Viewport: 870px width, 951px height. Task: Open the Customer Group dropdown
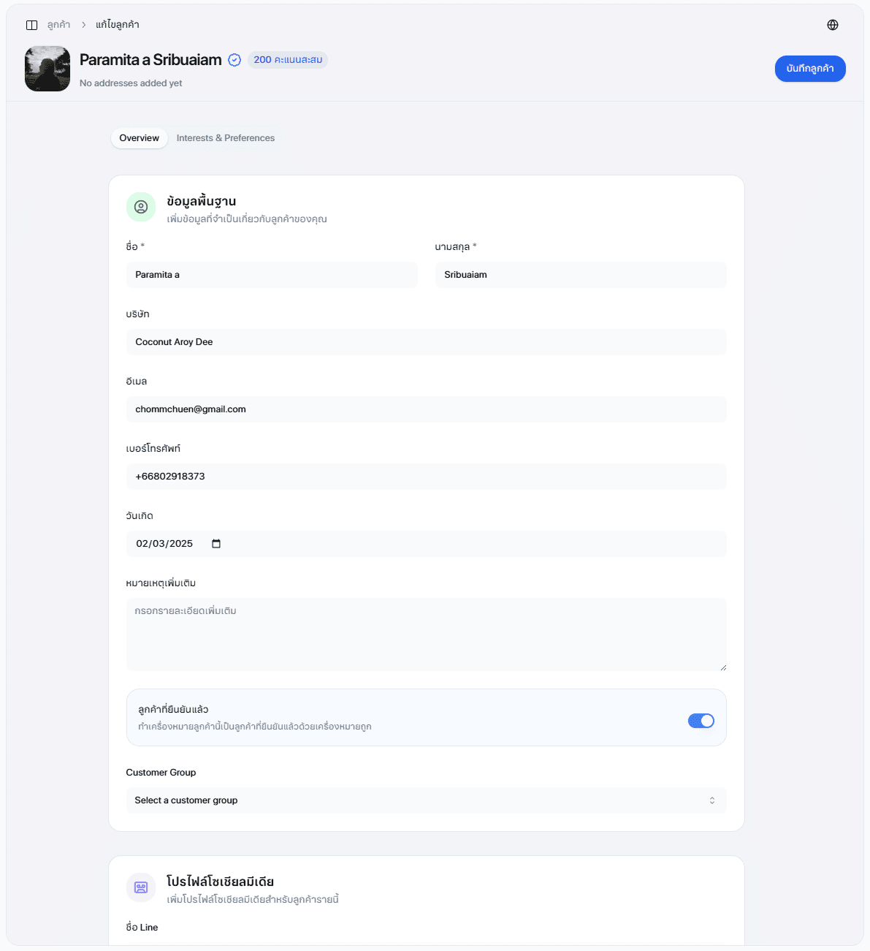(x=427, y=800)
